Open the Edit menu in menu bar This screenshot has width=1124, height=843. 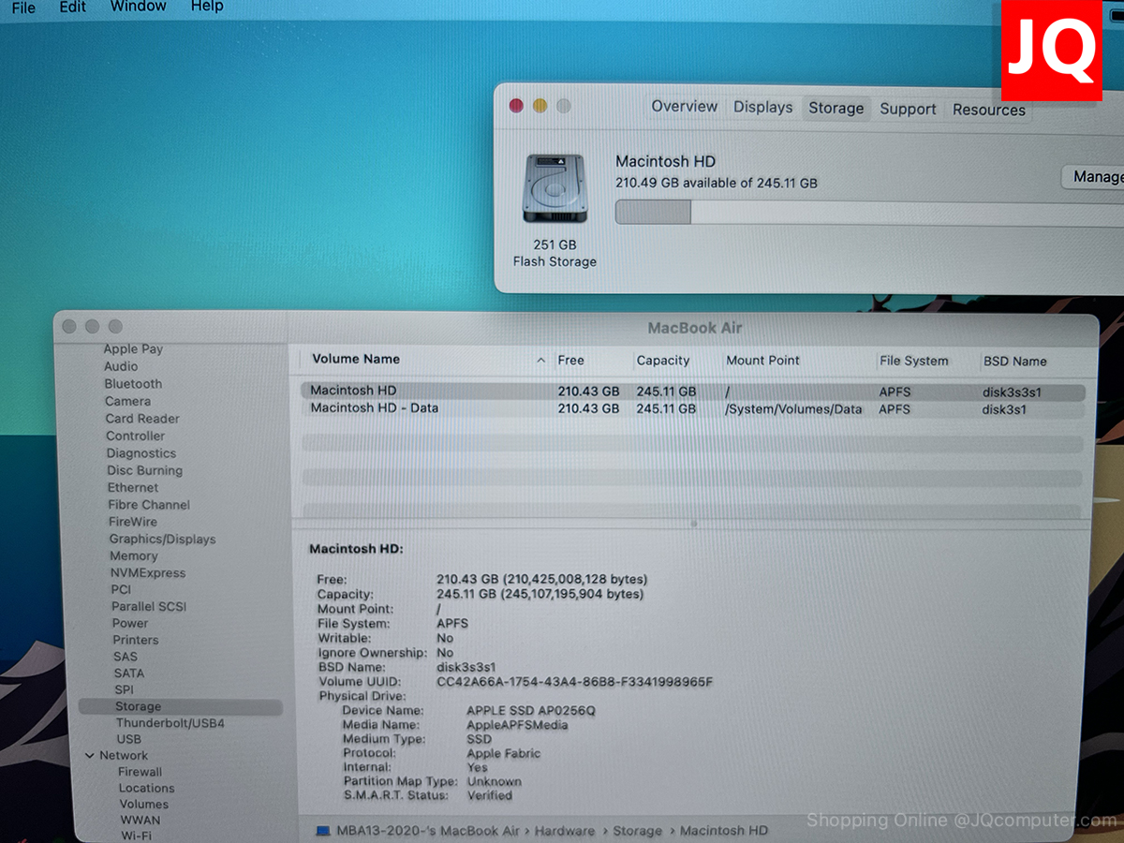tap(72, 7)
